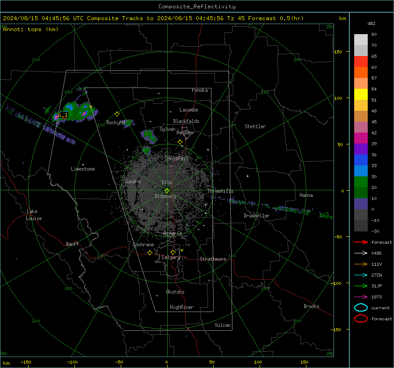Click the Calgary city label
394x368 pixels.
[x=171, y=257]
